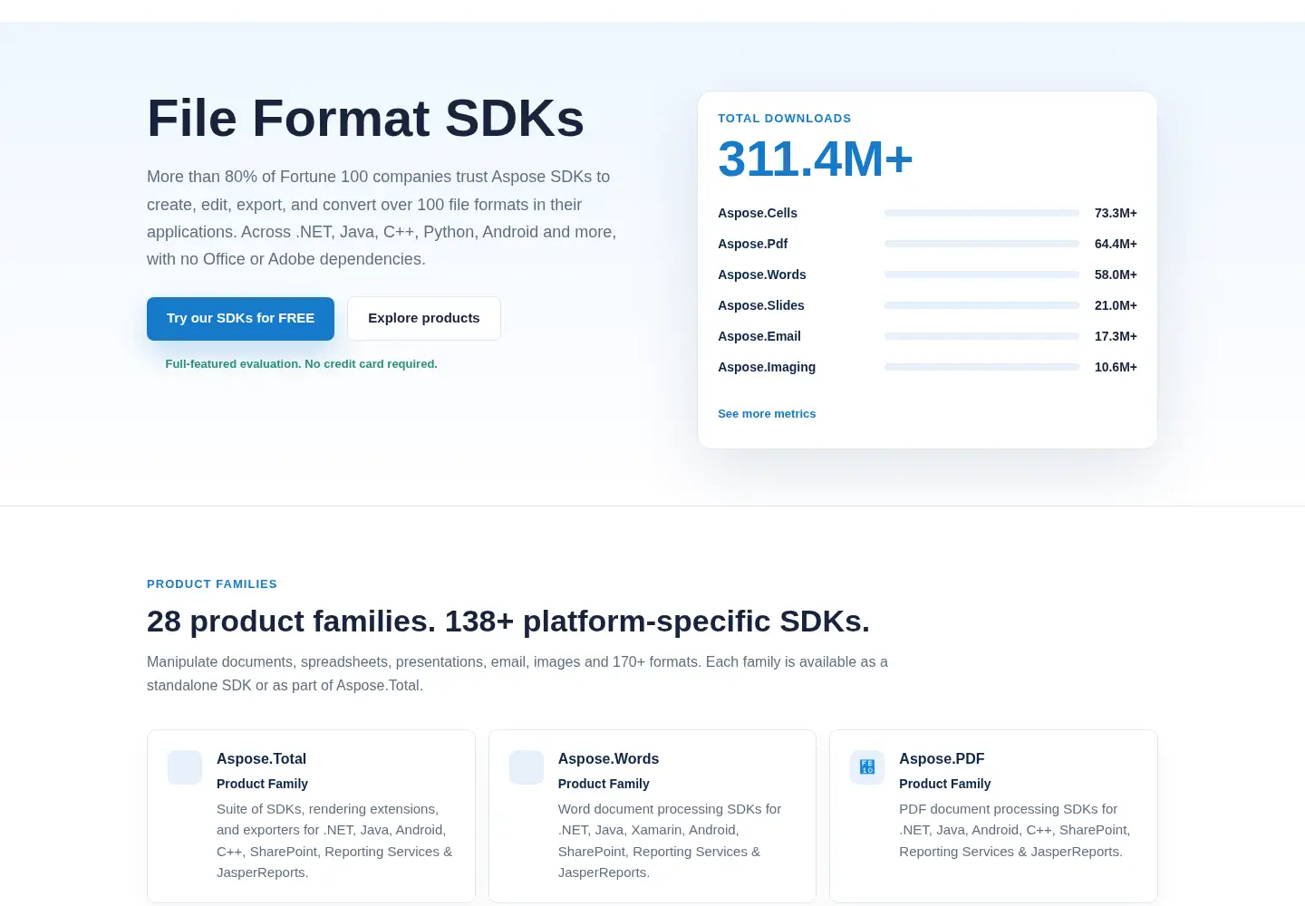Click the Explore products button
Image resolution: width=1305 pixels, height=906 pixels.
pyautogui.click(x=424, y=319)
